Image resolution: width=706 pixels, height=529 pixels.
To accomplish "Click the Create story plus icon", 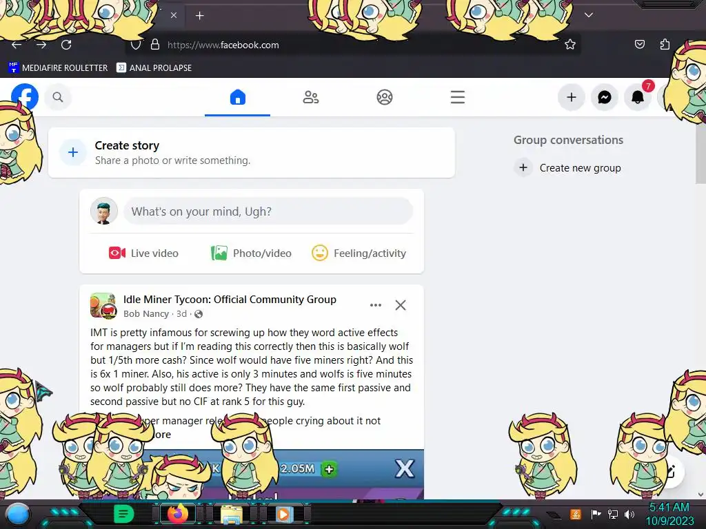I will [73, 152].
